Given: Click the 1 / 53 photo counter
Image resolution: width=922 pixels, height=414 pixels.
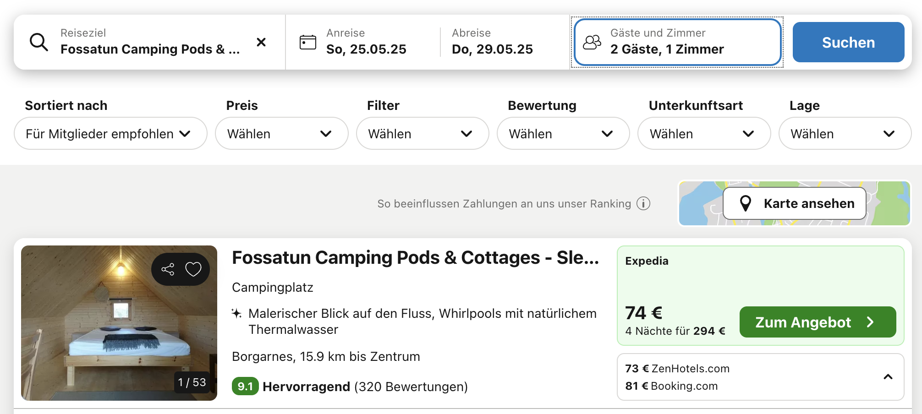Looking at the screenshot, I should pyautogui.click(x=192, y=382).
